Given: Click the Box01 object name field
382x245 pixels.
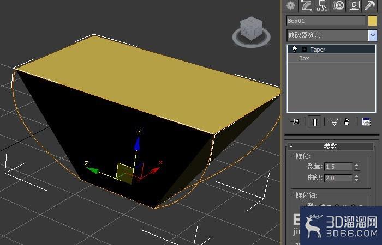Looking at the screenshot, I should point(326,21).
